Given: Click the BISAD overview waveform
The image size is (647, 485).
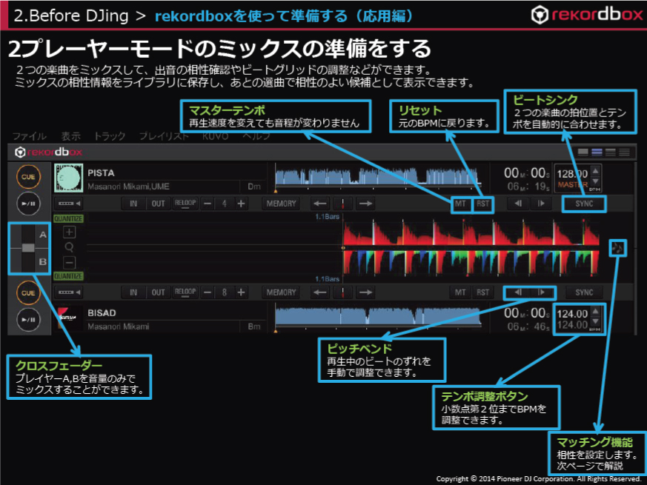Looking at the screenshot, I should click(x=378, y=316).
